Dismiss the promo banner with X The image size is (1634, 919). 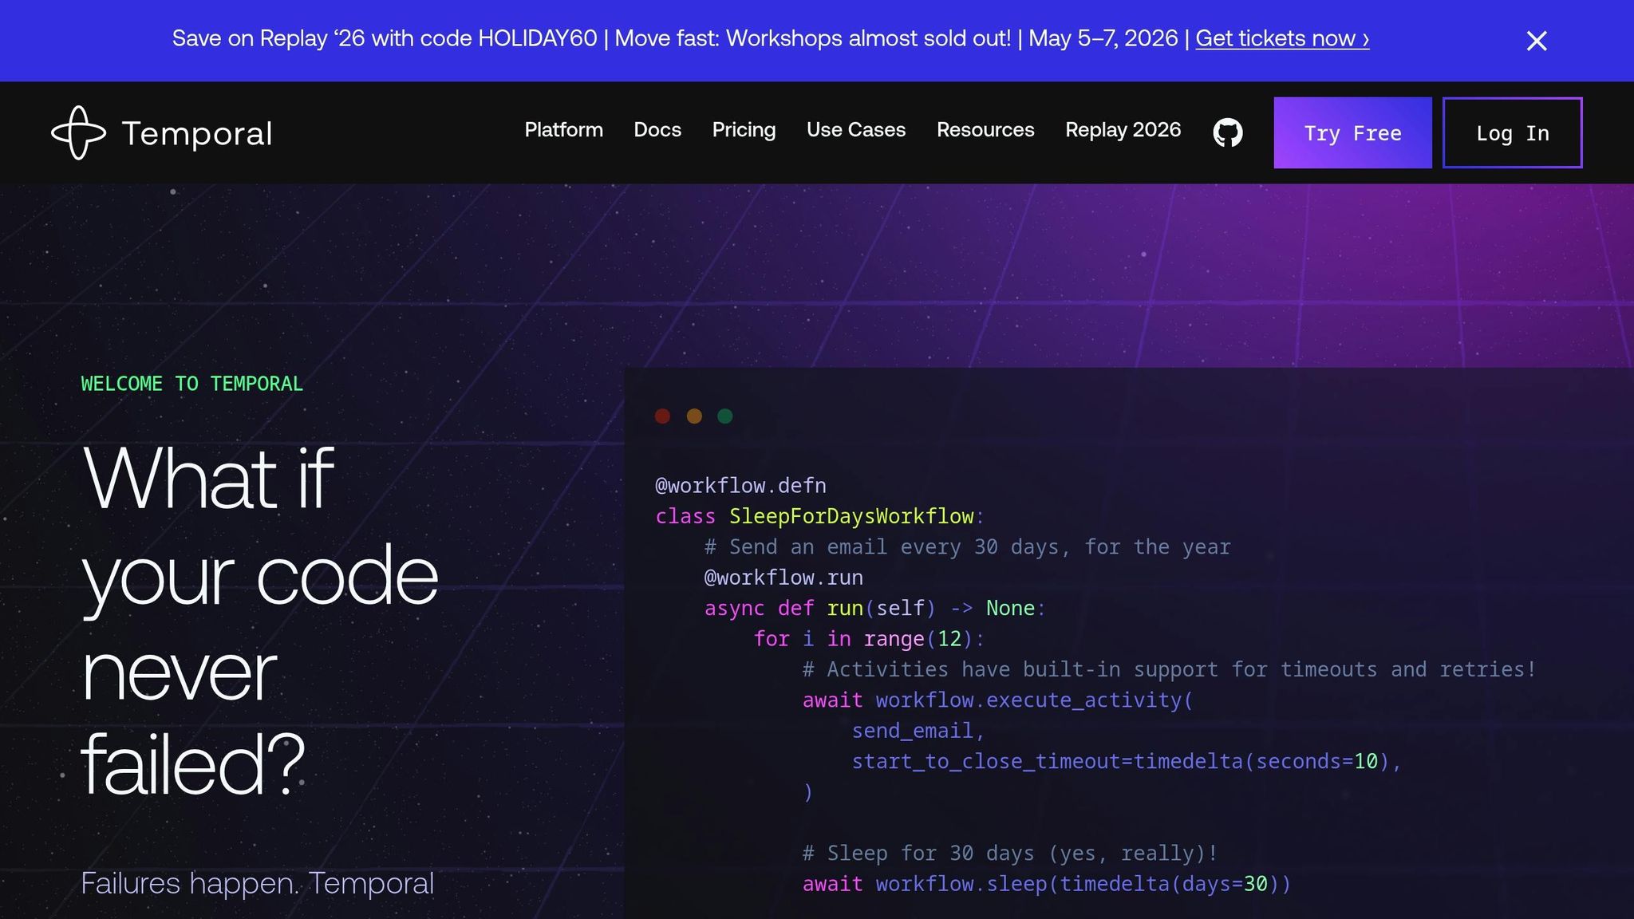click(1536, 41)
